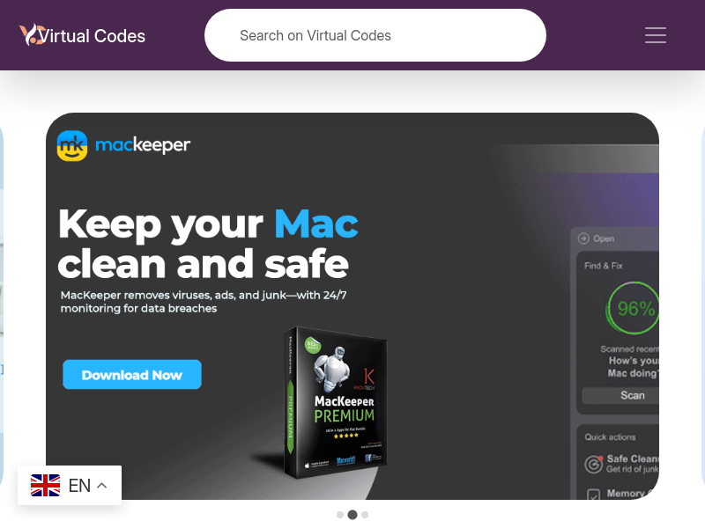
Task: Click the mackeeper brand name text
Action: tap(143, 145)
